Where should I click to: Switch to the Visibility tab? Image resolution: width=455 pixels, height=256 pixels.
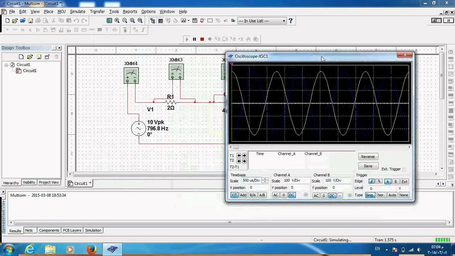point(29,182)
